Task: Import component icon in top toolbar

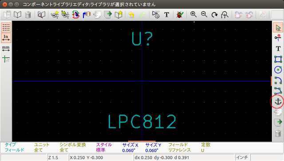Action: click(97, 15)
